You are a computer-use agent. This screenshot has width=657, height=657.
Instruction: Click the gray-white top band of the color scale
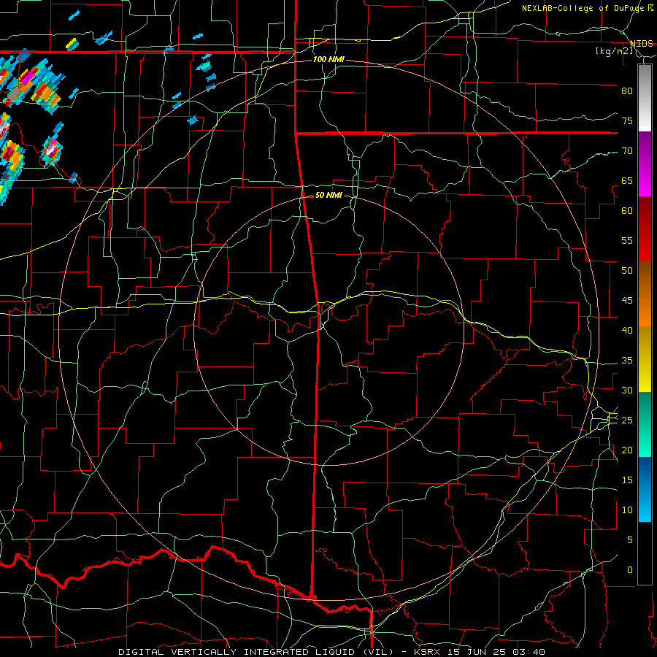click(x=645, y=98)
